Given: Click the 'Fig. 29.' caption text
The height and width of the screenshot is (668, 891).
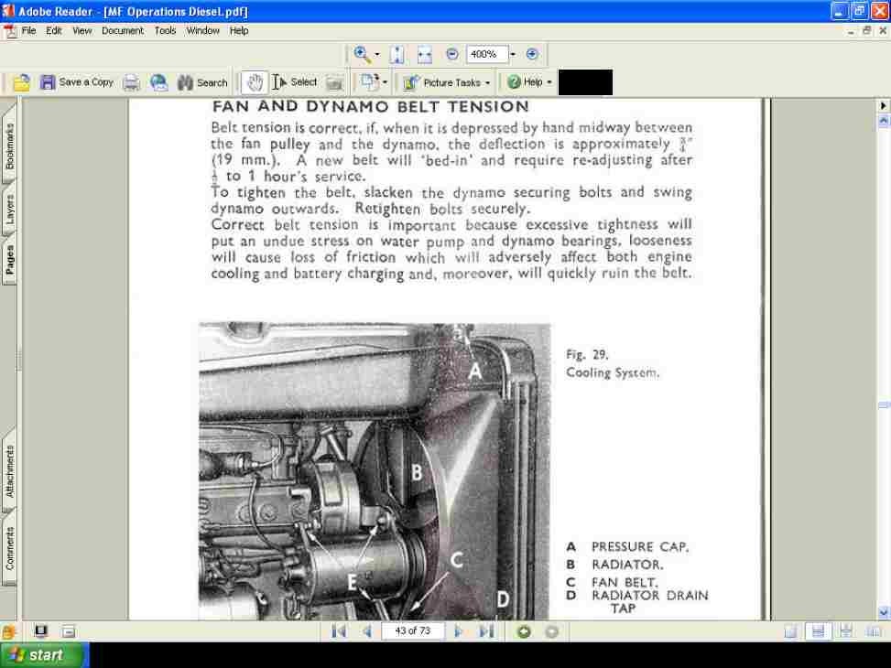Looking at the screenshot, I should [x=587, y=355].
